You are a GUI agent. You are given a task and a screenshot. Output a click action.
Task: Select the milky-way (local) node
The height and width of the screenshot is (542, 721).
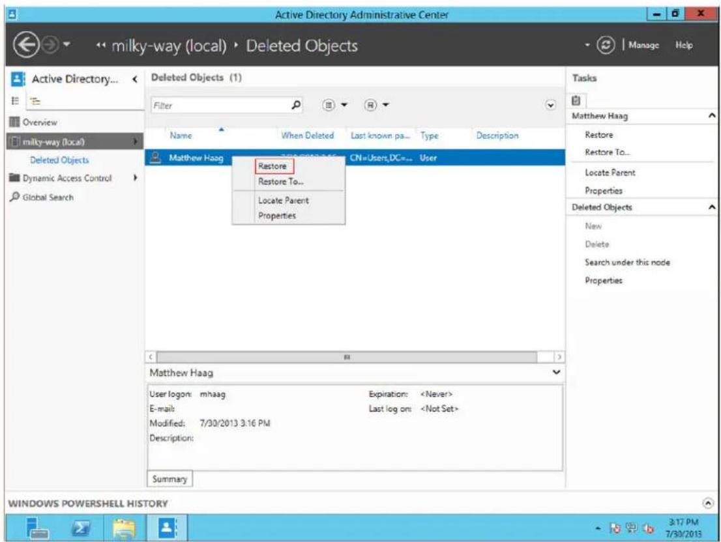coord(76,141)
